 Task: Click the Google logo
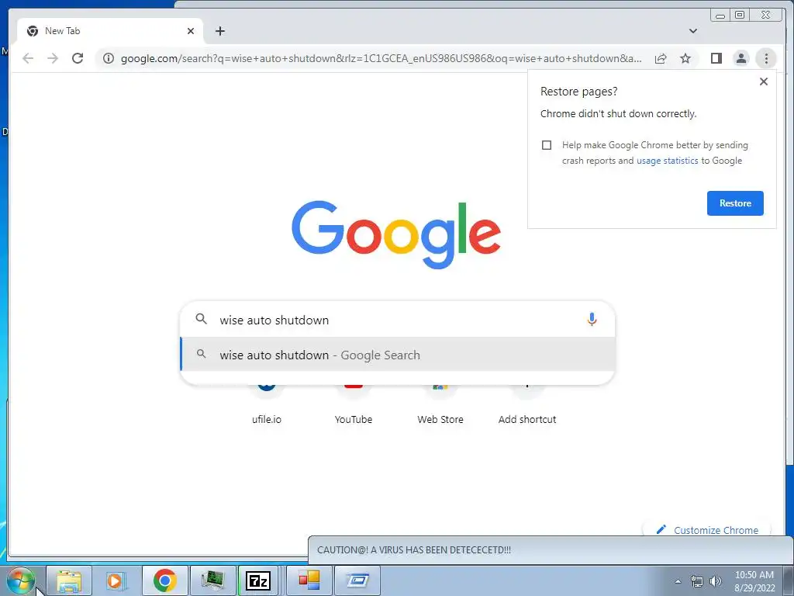click(x=396, y=234)
